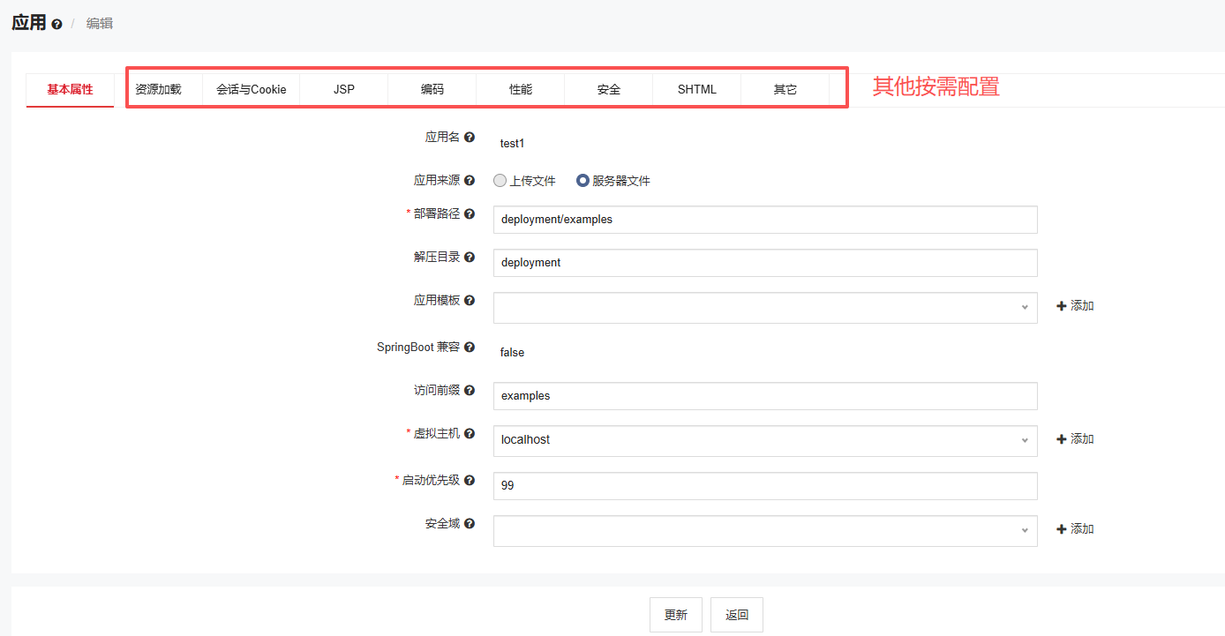The height and width of the screenshot is (636, 1225).
Task: Click the 更新 button
Action: pos(676,615)
